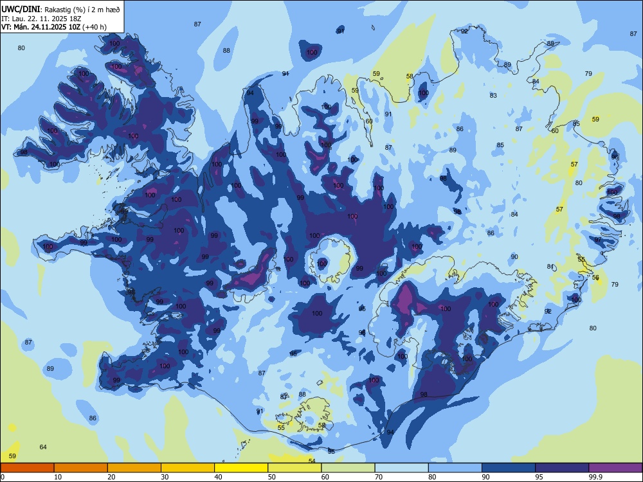Click the 90–95 dark blue legend swatch
The width and height of the screenshot is (643, 482).
click(509, 468)
